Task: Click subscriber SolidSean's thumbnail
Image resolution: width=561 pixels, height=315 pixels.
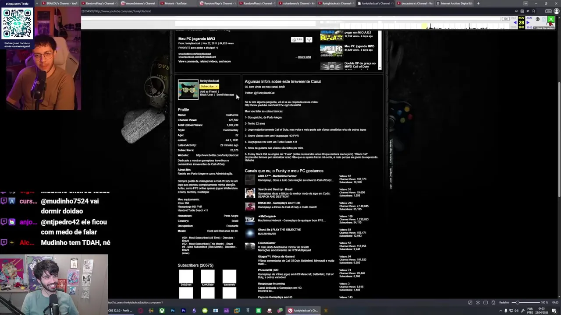Action: click(186, 276)
